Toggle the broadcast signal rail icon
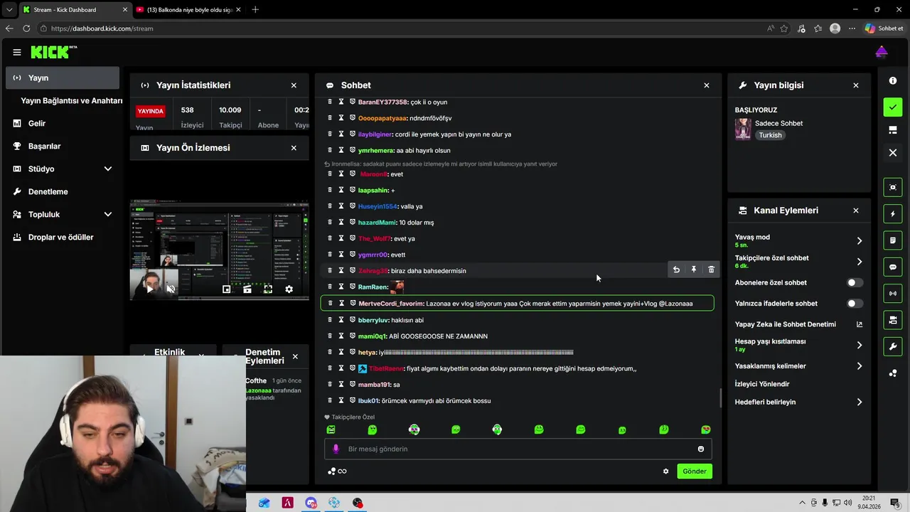 click(893, 293)
